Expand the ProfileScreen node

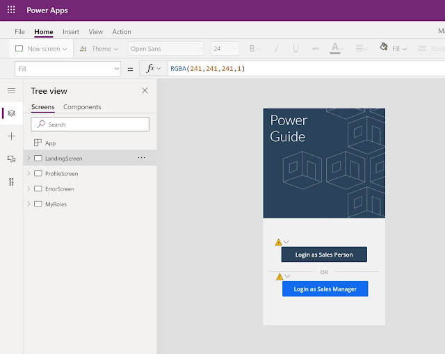(29, 173)
